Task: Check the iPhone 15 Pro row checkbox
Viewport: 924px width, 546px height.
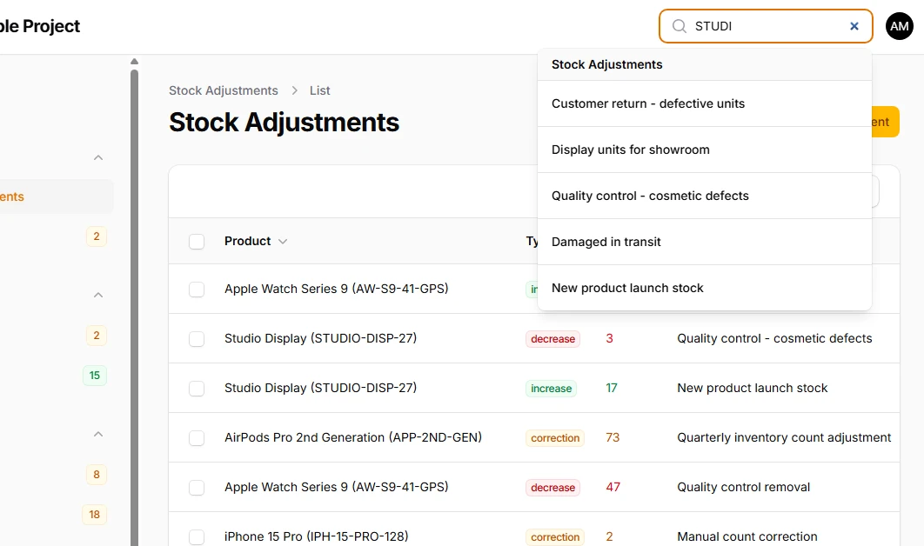Action: tap(197, 536)
